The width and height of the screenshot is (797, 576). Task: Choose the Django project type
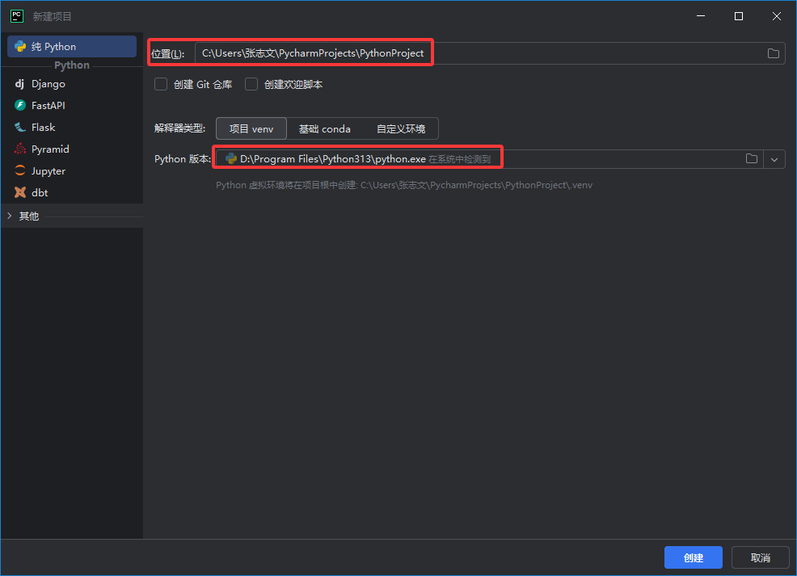[x=72, y=84]
